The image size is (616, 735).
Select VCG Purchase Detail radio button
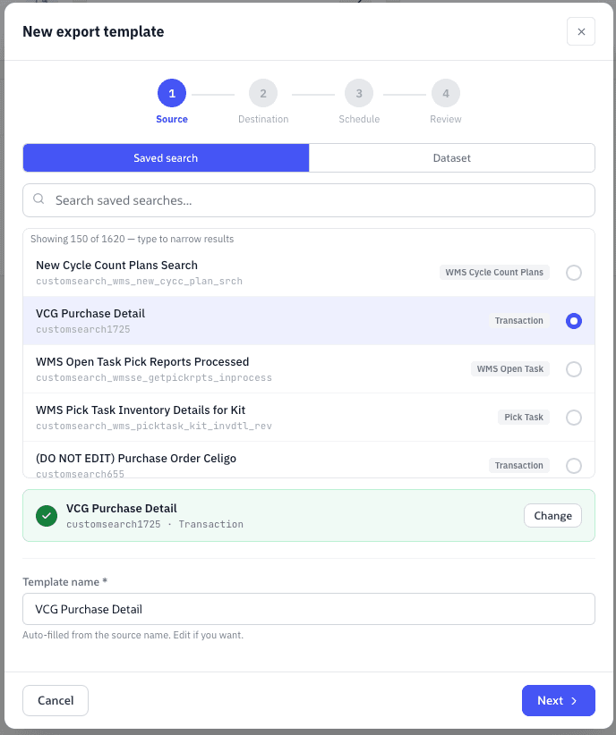[x=574, y=321]
